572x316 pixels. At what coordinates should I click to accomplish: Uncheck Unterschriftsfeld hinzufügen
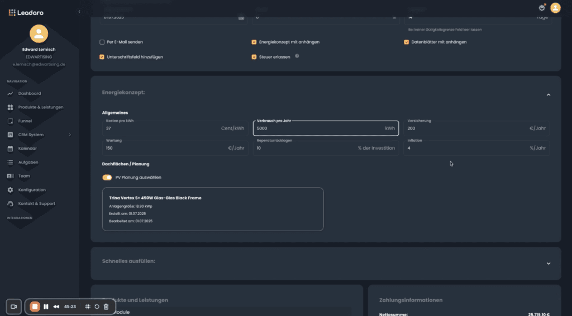click(102, 57)
